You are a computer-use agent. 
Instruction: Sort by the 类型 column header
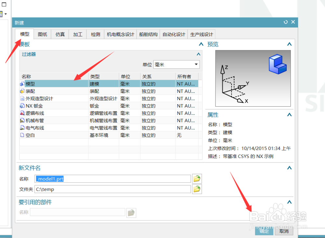tap(104, 76)
